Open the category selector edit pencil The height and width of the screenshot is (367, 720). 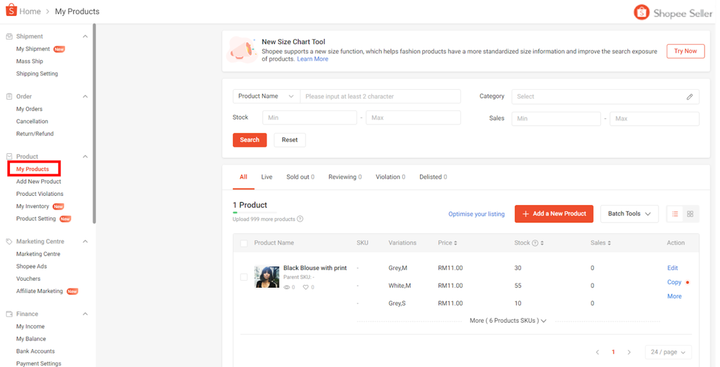pyautogui.click(x=691, y=97)
